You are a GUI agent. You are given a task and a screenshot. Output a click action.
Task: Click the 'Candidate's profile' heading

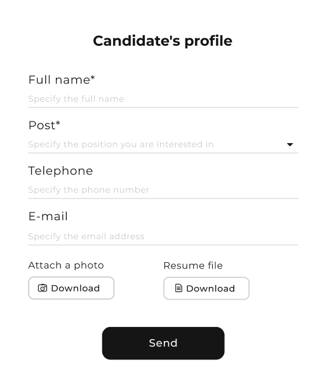coord(163,41)
